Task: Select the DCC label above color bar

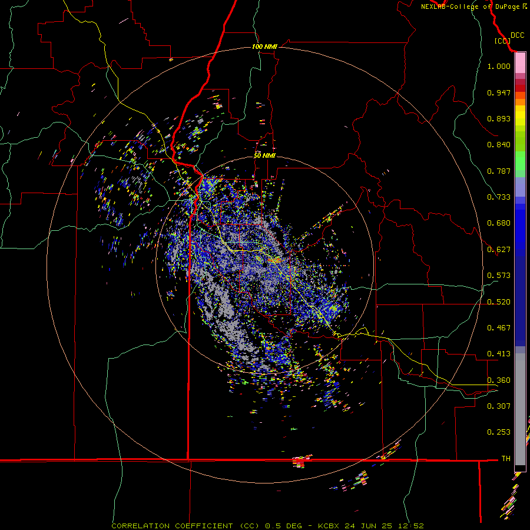Action: [518, 35]
